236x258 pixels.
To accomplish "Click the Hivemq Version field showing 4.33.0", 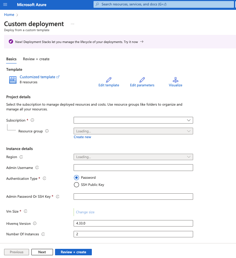I will (x=133, y=223).
